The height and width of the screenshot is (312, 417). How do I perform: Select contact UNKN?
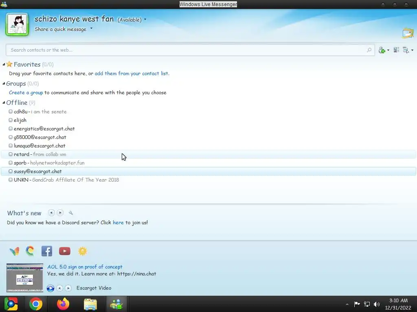tap(208, 180)
